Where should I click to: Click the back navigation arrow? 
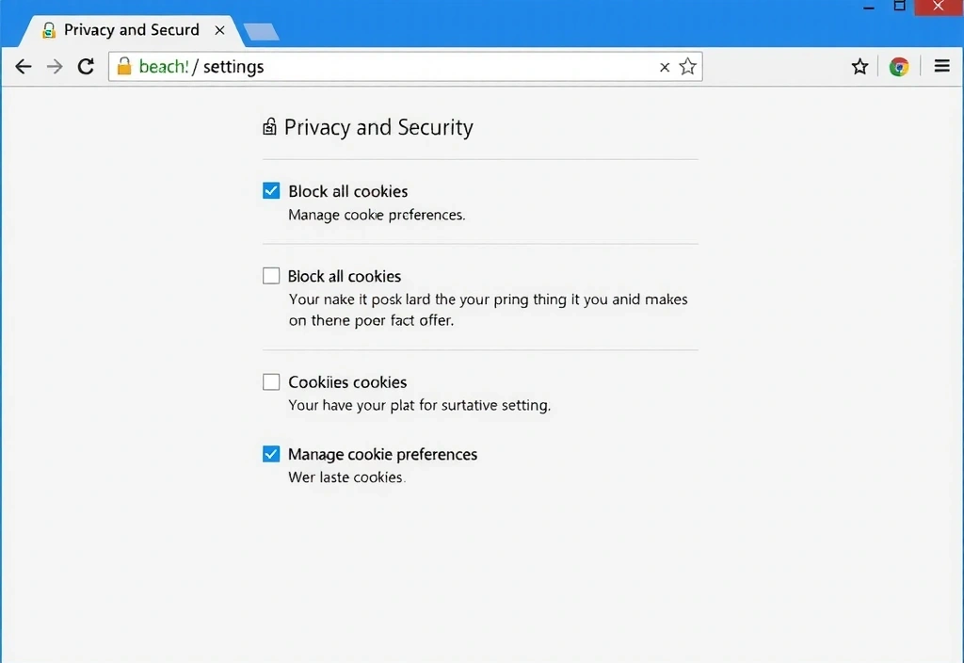23,66
